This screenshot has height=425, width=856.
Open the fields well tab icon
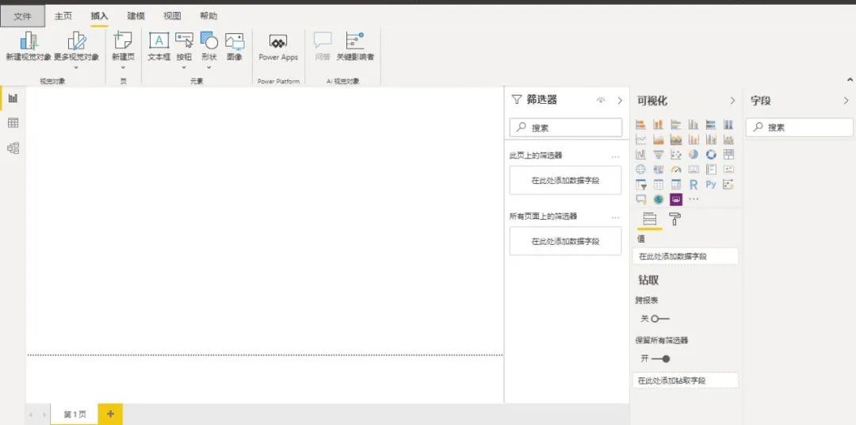pos(650,219)
